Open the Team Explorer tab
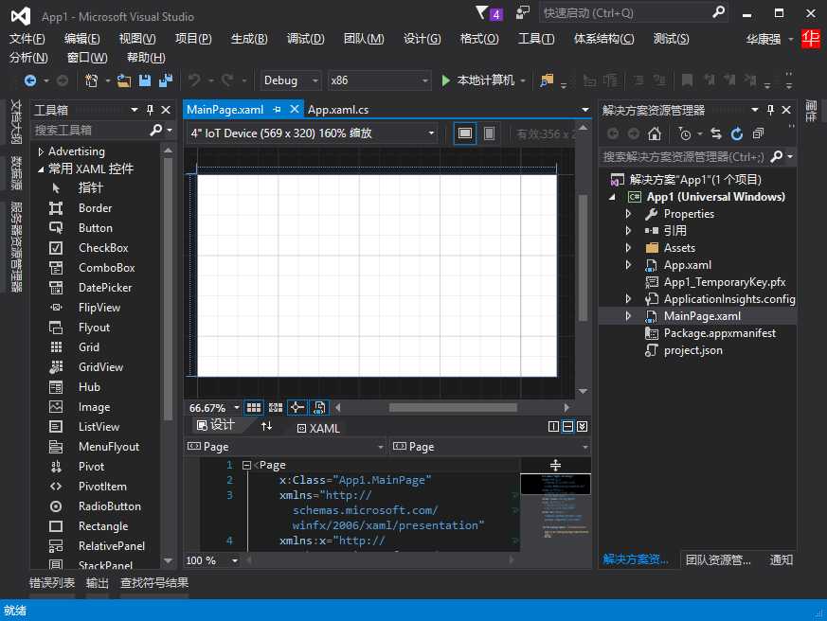The image size is (827, 621). point(718,559)
